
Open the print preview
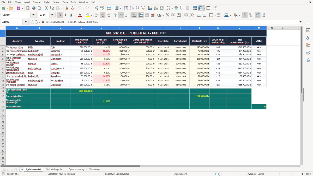click(39, 8)
